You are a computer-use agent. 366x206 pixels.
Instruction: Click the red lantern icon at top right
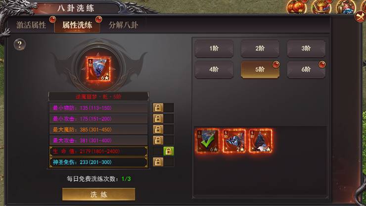click(x=296, y=6)
